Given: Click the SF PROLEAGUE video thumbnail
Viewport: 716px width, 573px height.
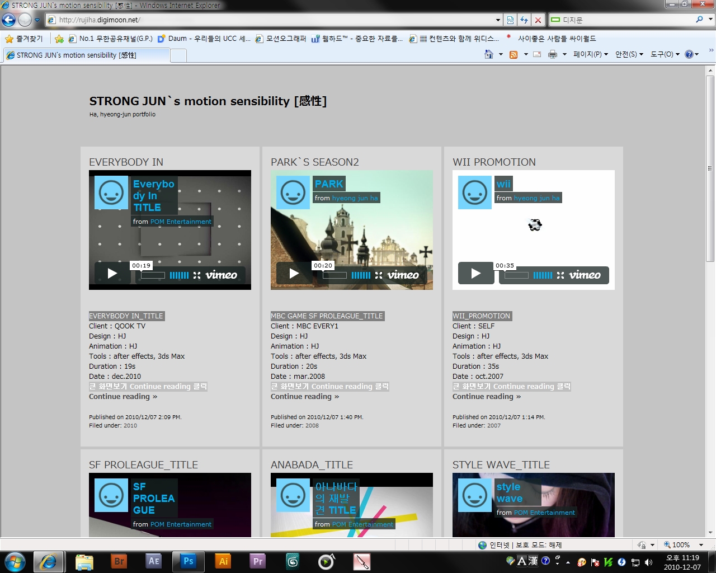Looking at the screenshot, I should [x=170, y=505].
